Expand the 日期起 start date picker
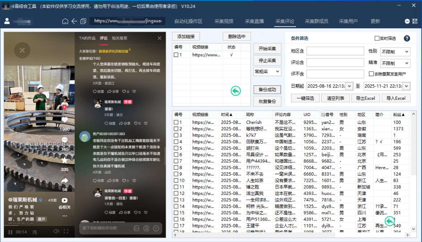The image size is (422, 242). pos(348,86)
